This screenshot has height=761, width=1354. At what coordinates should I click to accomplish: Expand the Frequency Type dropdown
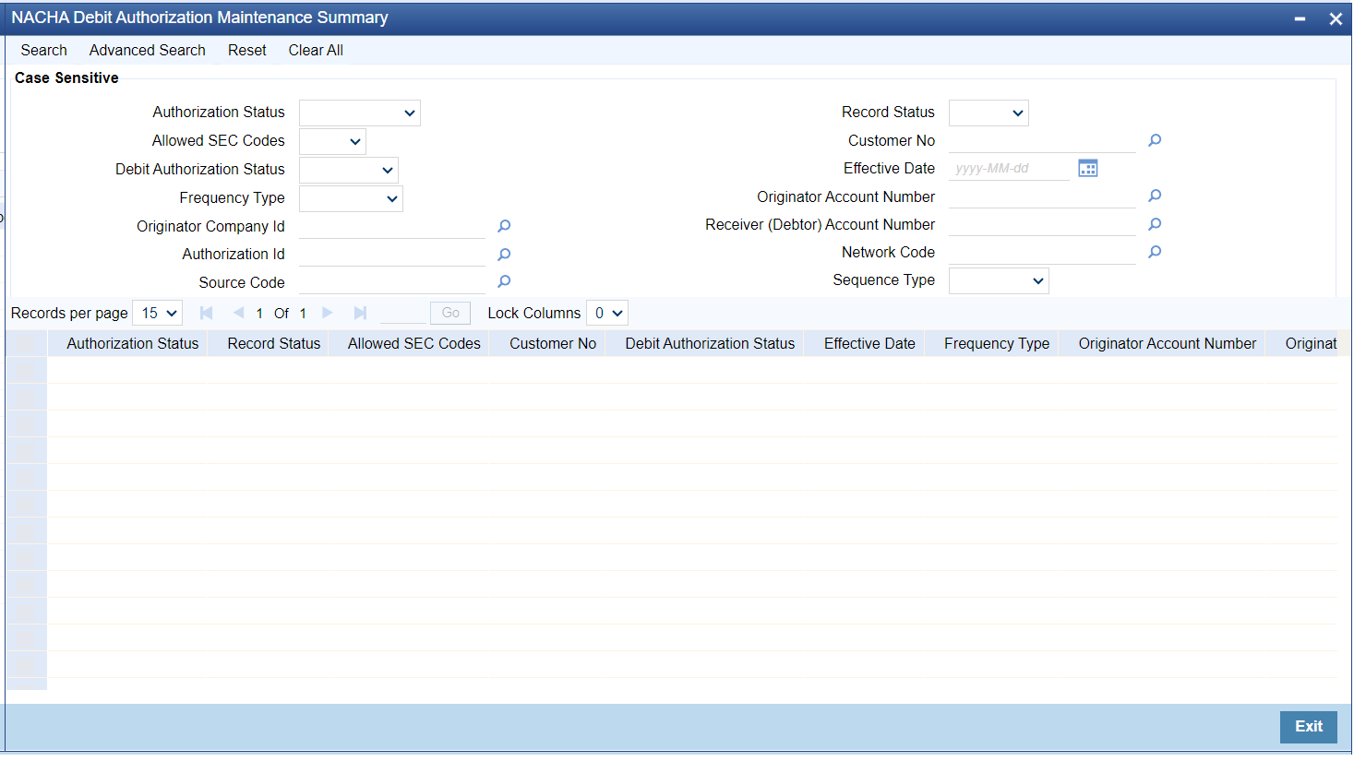point(351,198)
